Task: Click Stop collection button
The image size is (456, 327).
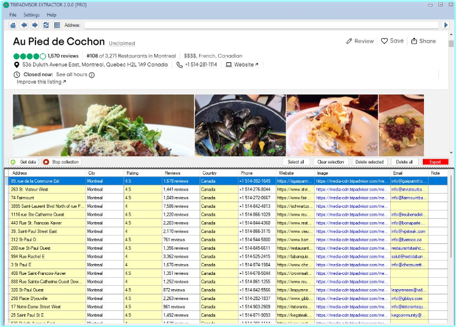Action: 61,162
